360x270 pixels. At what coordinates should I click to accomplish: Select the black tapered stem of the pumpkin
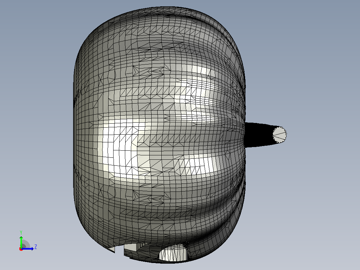pyautogui.click(x=259, y=134)
